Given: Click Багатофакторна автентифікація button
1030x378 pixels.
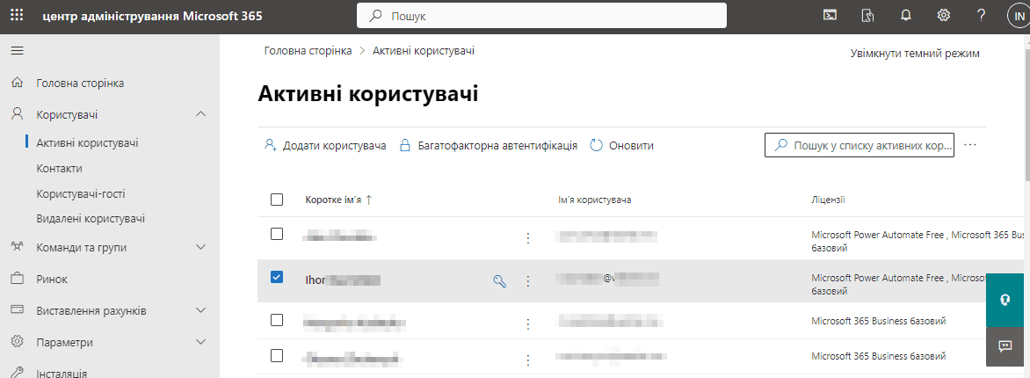Looking at the screenshot, I should (489, 145).
